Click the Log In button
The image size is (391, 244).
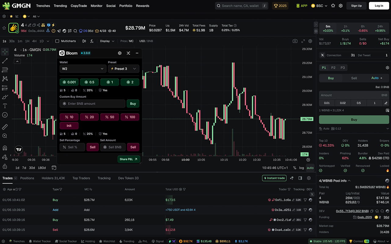379,6
